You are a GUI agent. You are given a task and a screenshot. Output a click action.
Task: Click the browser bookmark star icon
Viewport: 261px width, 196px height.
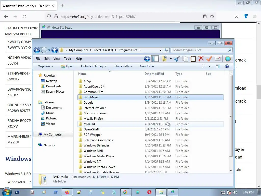pos(212,16)
